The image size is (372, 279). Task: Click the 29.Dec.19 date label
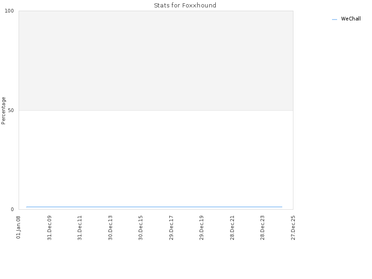click(x=202, y=228)
